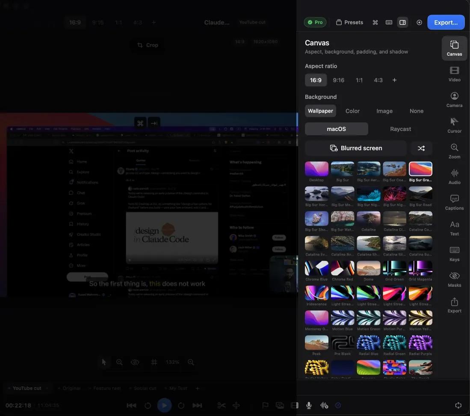Open the Captions settings panel

[x=454, y=202]
